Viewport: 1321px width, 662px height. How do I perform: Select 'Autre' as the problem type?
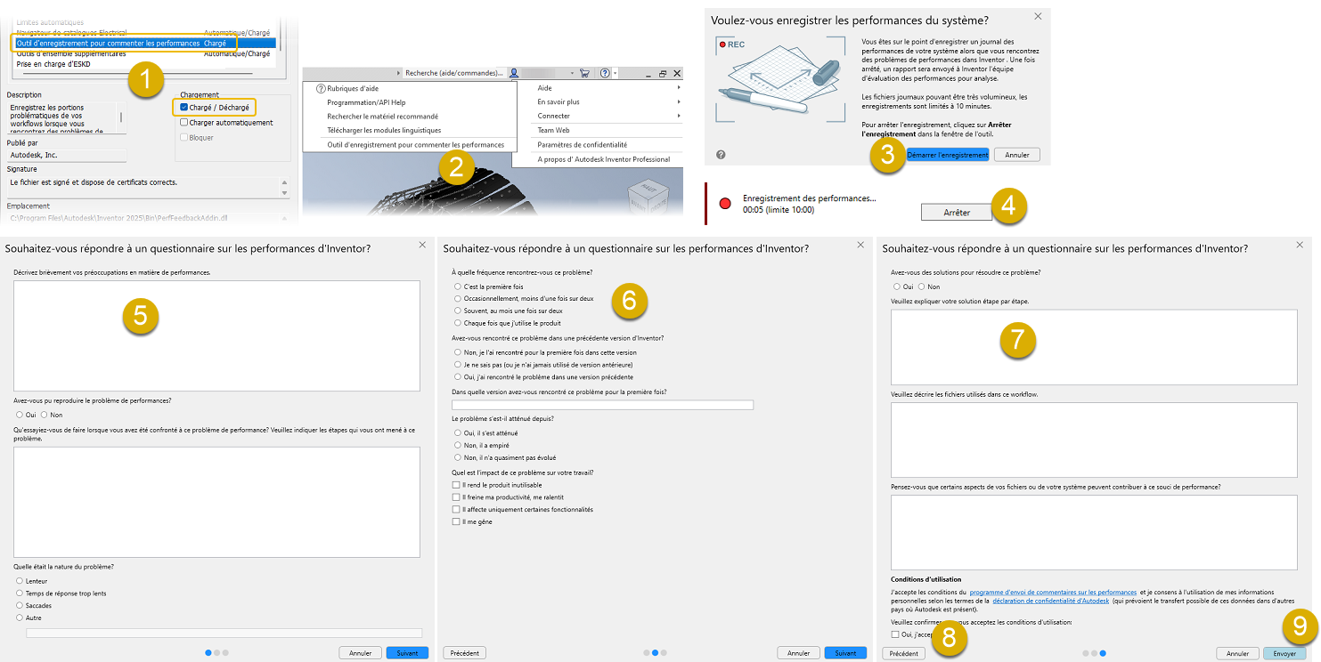click(x=20, y=618)
